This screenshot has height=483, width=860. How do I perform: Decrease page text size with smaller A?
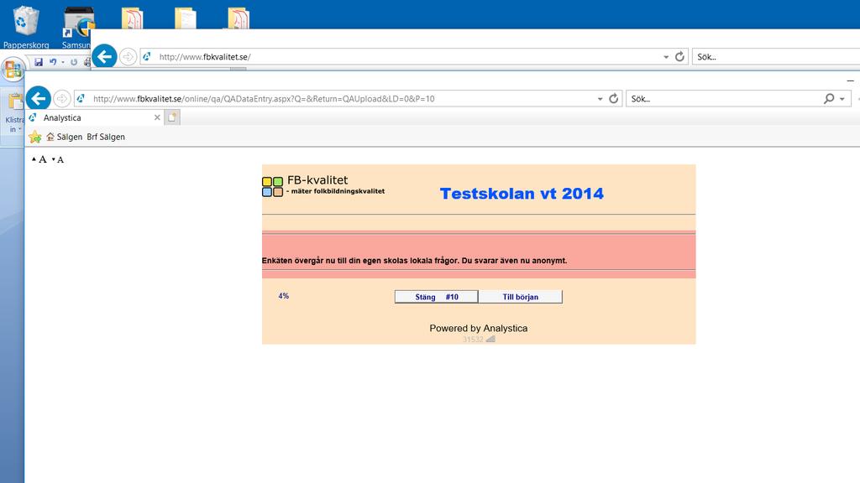click(58, 160)
